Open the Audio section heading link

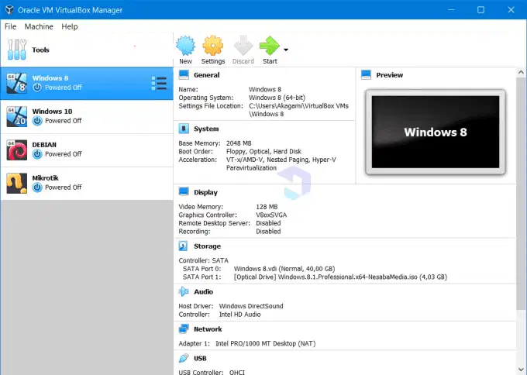point(203,291)
